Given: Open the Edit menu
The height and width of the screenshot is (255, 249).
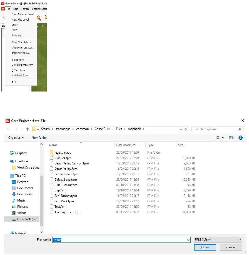Looking at the screenshot, I should coord(16,9).
